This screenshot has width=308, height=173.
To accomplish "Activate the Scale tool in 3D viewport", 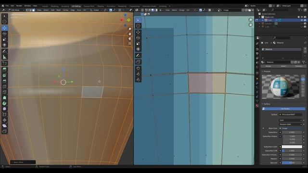I will click(4, 39).
